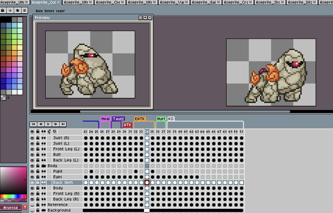Select frame 40 in the timeline header

pyautogui.click(x=180, y=132)
